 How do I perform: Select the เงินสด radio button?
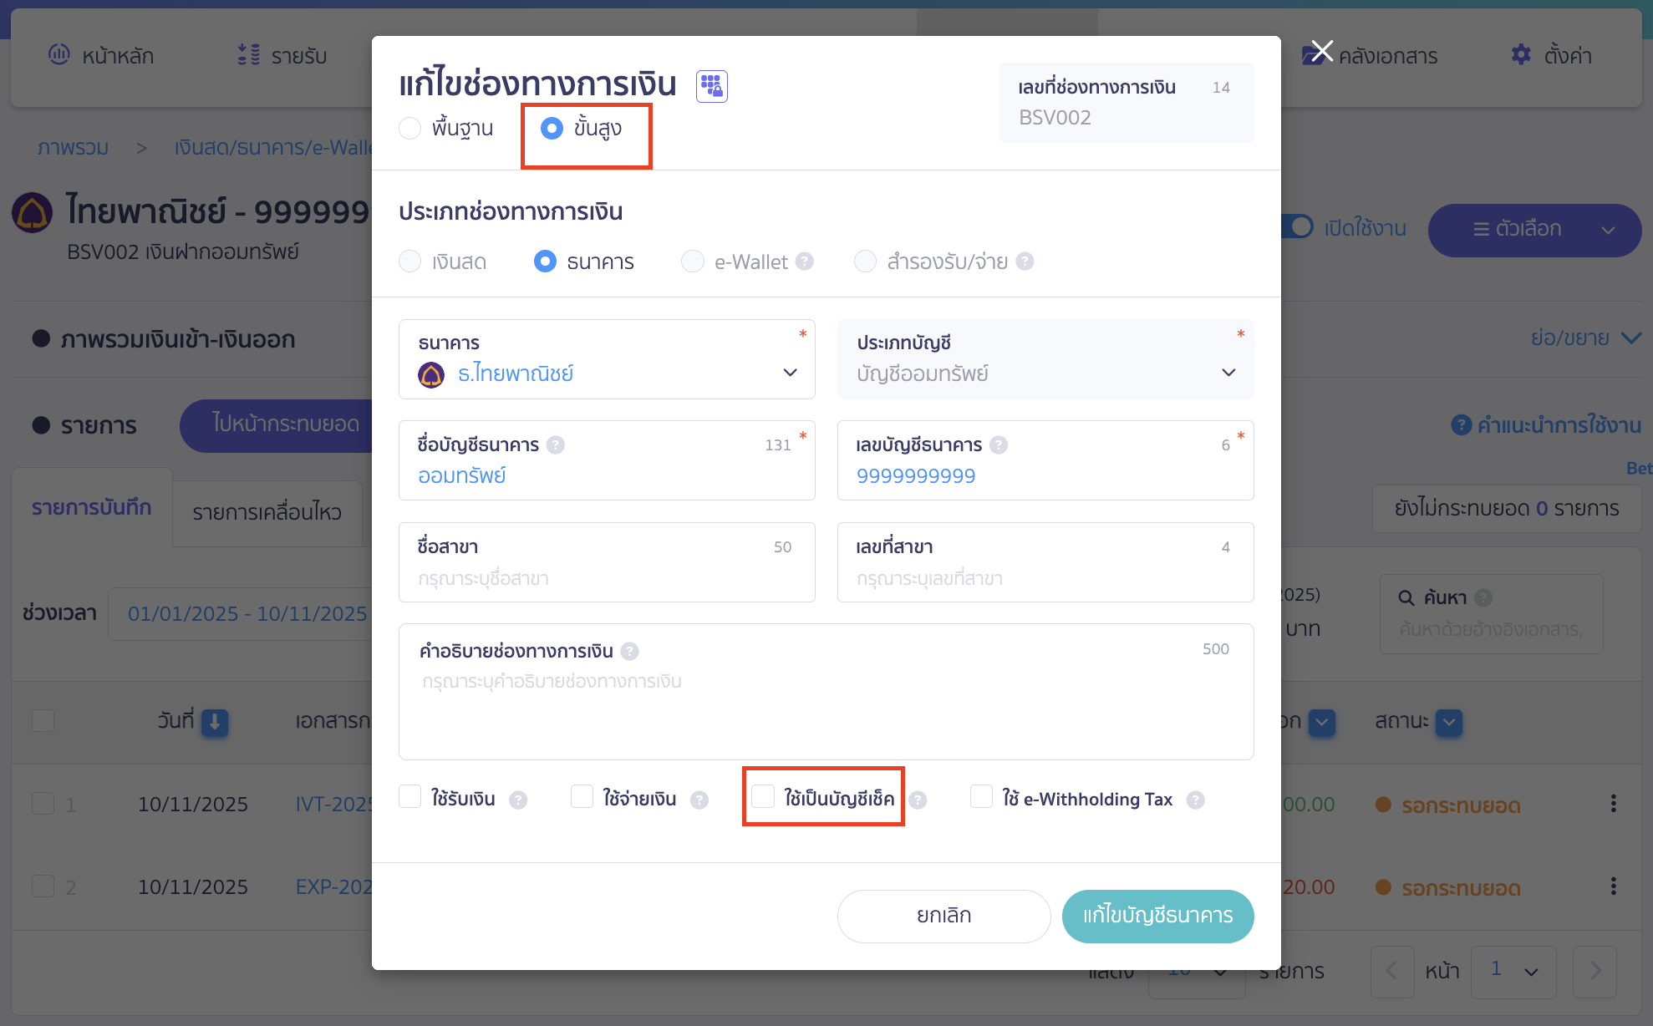410,262
